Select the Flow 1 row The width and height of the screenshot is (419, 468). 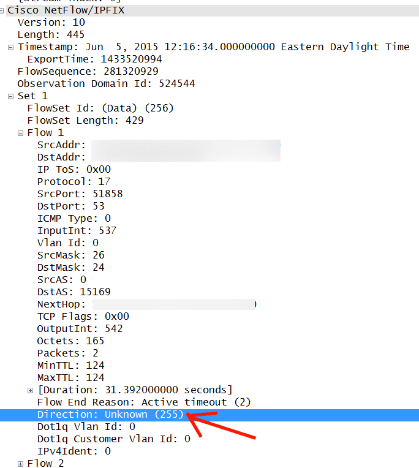(45, 133)
